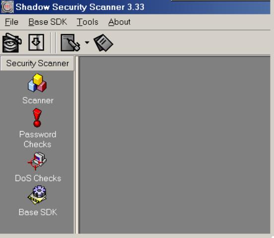Click the application icon in title bar
This screenshot has width=274, height=238.
7,7
